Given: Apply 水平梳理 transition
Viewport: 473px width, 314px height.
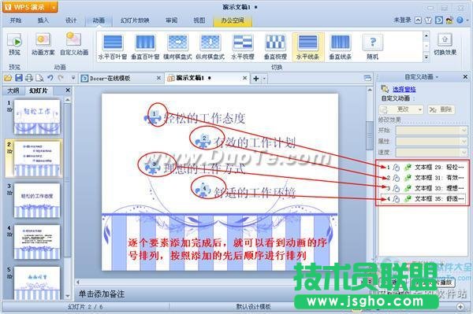Looking at the screenshot, I should tap(243, 46).
